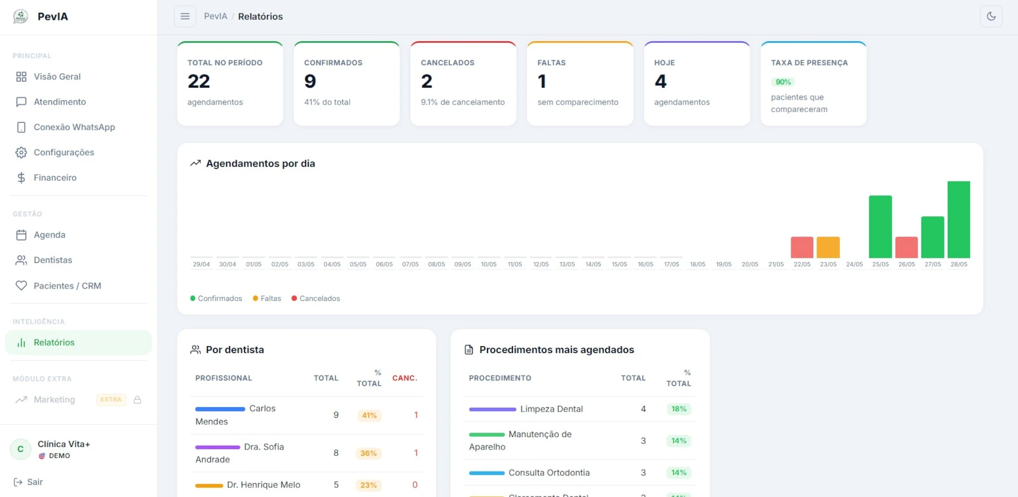Click the CANC. column header
The width and height of the screenshot is (1018, 497).
click(x=405, y=378)
